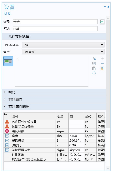The image size is (113, 173).
Task: Toggle the checkbox for 初始屈服应力 row
Action: point(7,150)
